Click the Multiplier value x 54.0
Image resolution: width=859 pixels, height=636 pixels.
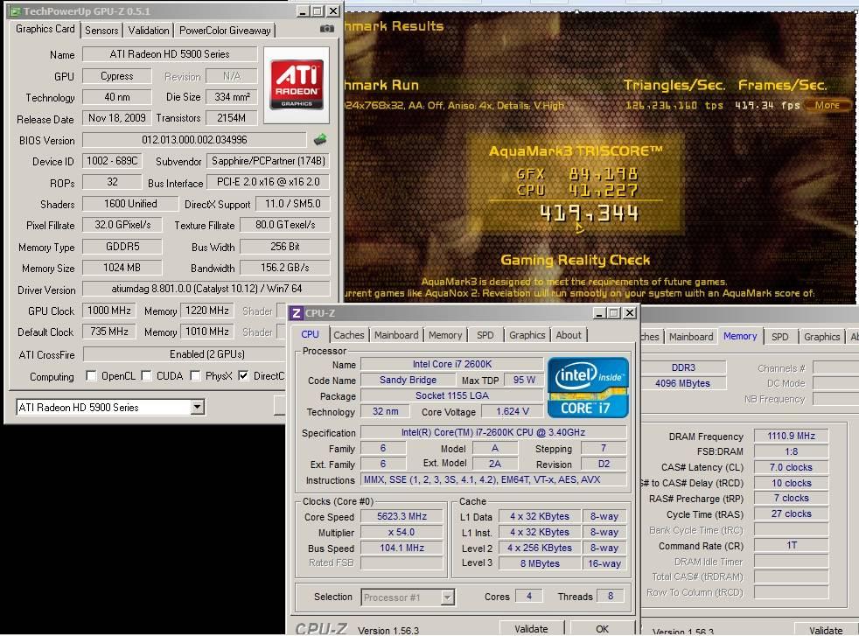(402, 532)
